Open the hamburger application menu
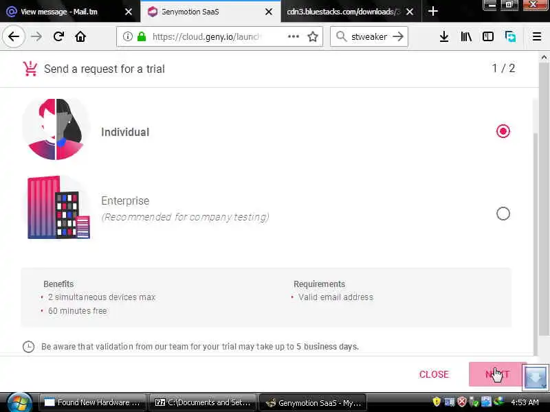The width and height of the screenshot is (550, 412). coord(537,36)
